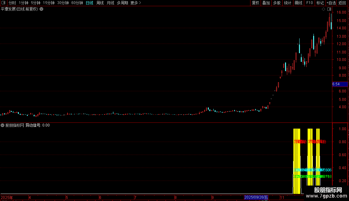Image resolution: width=349 pixels, height=201 pixels.
Task: Switch to 分时 intraday view
Action: pyautogui.click(x=12, y=3)
